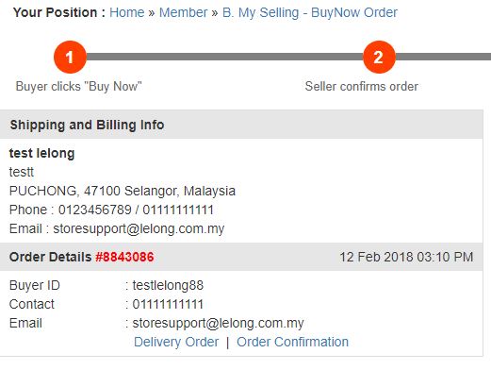Click the Seller confirms order step label

362,86
